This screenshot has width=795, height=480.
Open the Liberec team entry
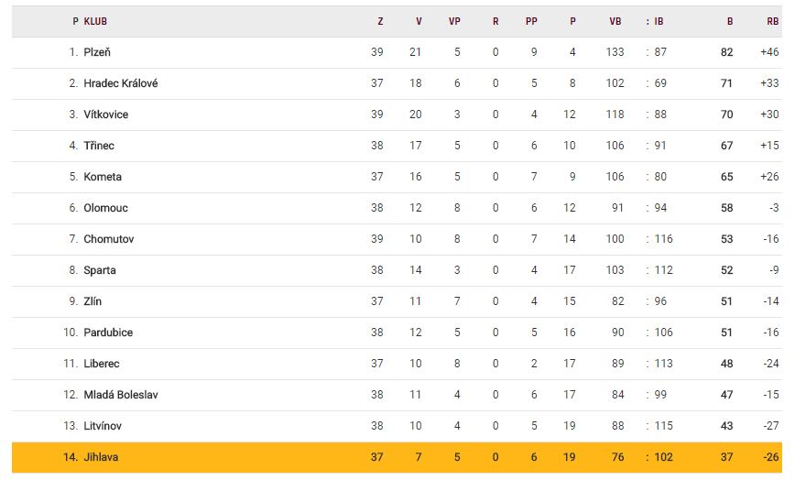102,364
